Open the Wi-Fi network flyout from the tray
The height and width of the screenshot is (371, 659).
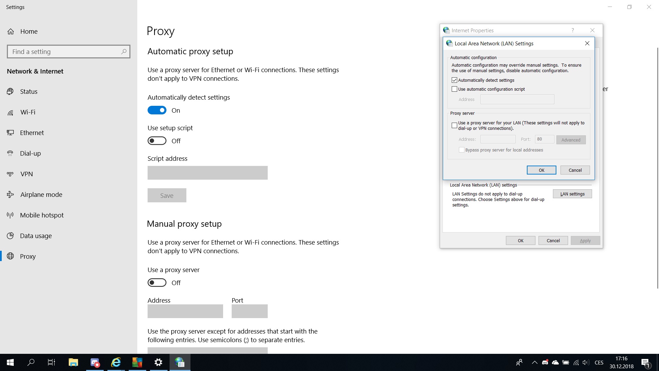576,362
